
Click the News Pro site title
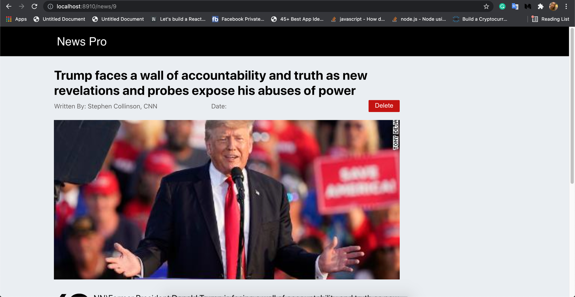pos(82,42)
